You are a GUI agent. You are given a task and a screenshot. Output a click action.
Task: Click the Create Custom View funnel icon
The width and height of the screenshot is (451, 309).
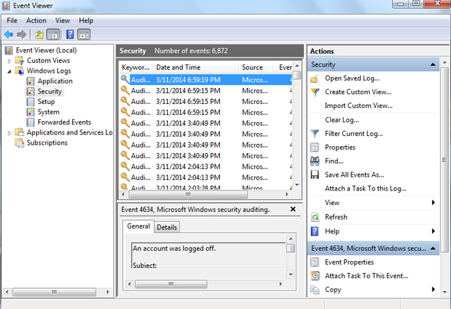(315, 92)
